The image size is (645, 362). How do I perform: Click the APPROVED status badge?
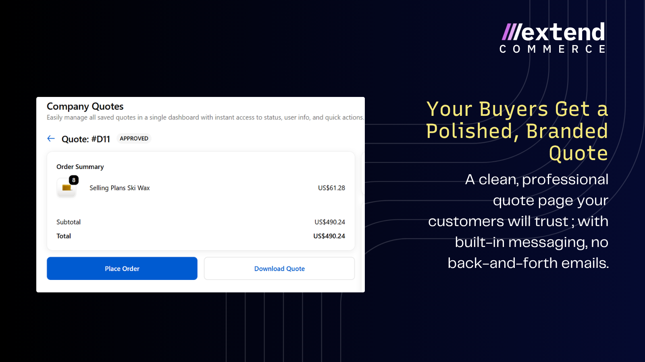[134, 138]
